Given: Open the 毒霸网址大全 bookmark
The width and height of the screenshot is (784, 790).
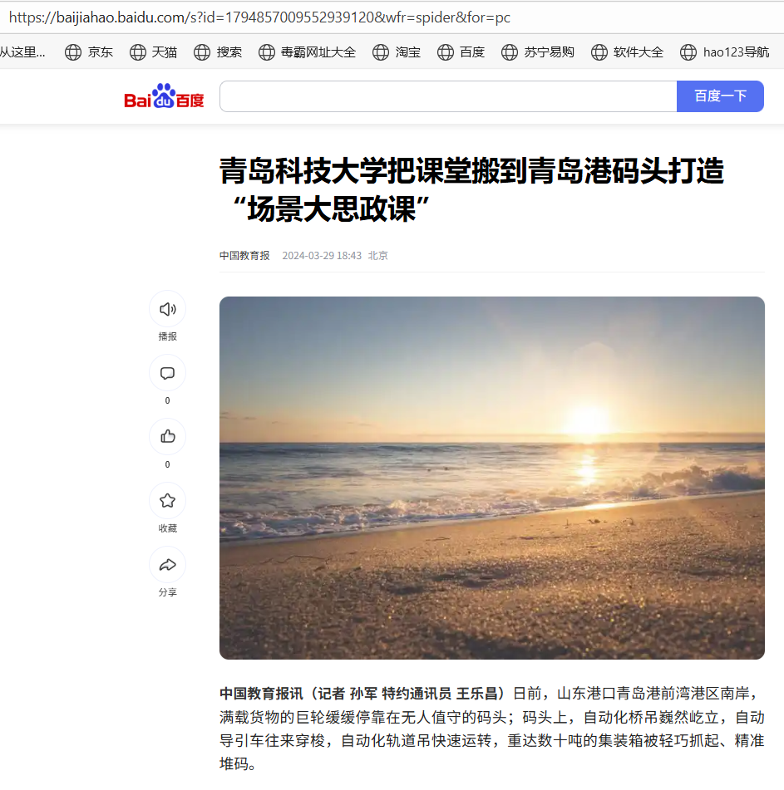Looking at the screenshot, I should pyautogui.click(x=307, y=52).
